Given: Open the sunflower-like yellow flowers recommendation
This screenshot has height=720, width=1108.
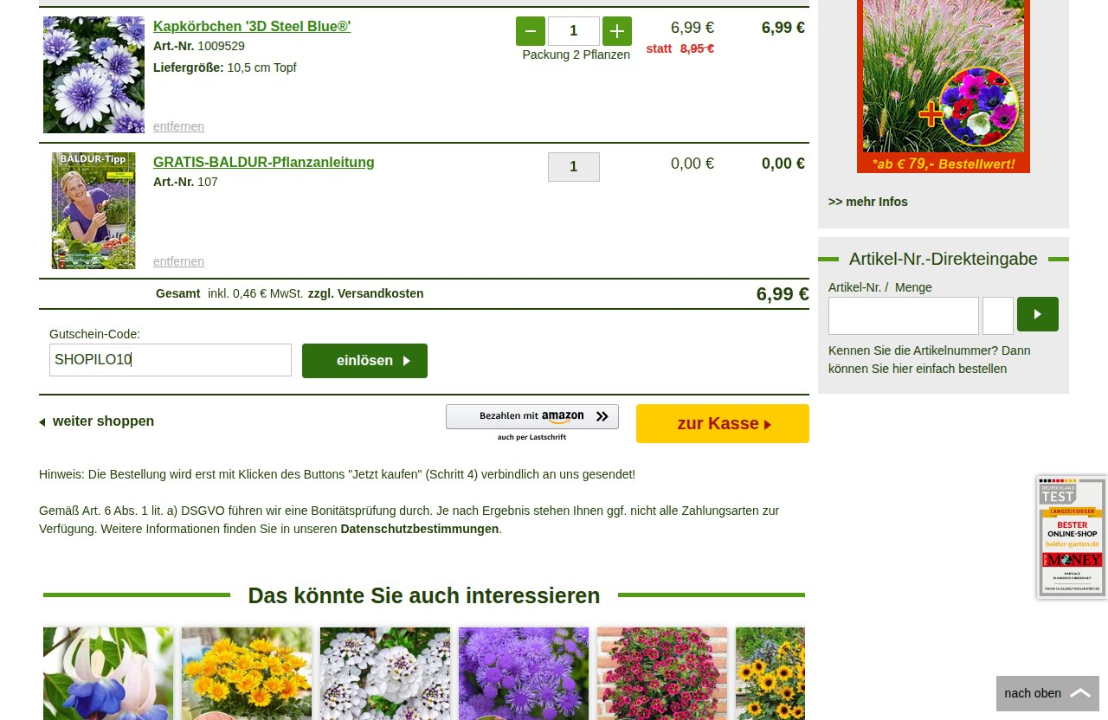Looking at the screenshot, I should (x=770, y=673).
